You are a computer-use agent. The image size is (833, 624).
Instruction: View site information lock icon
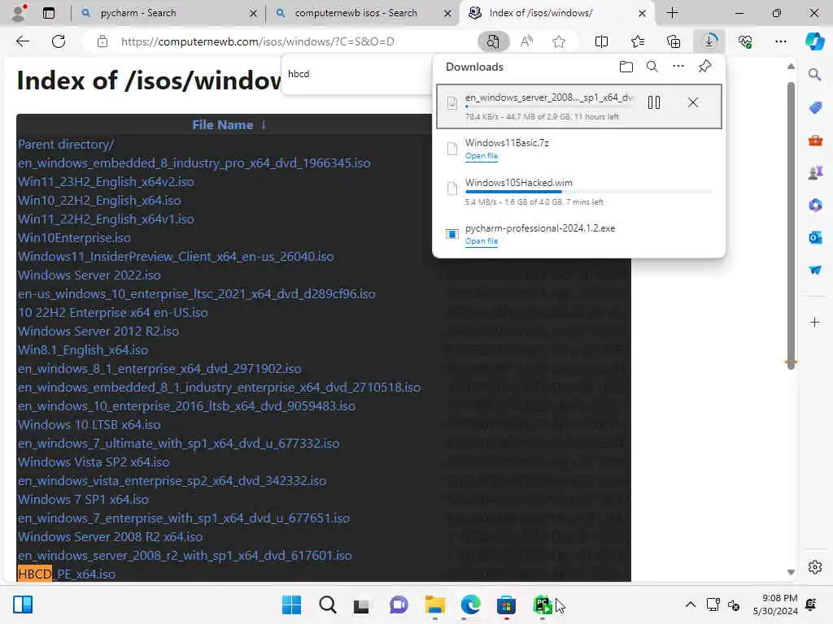click(102, 41)
